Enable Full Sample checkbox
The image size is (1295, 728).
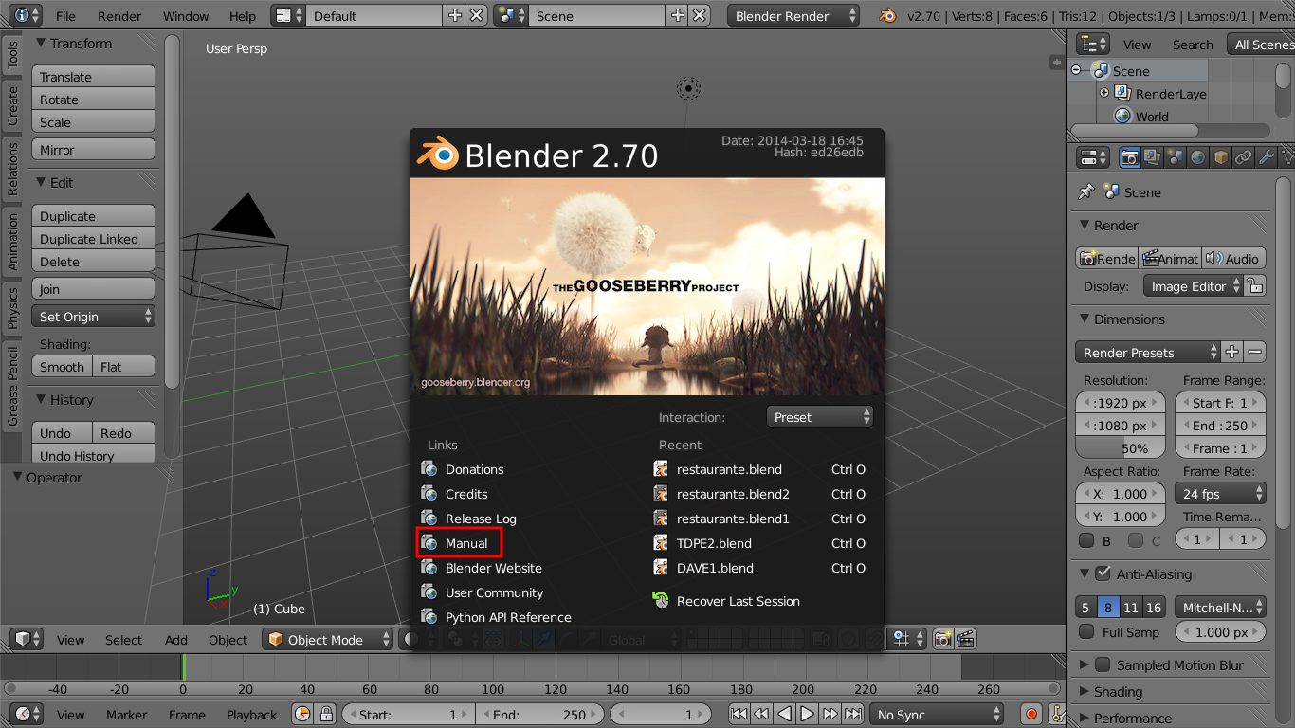[1086, 632]
